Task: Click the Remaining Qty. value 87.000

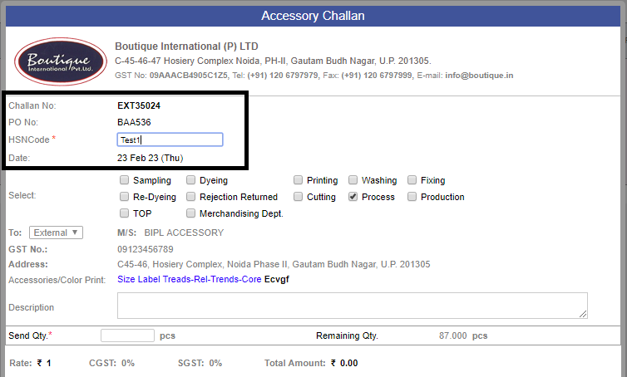Action: click(x=452, y=335)
